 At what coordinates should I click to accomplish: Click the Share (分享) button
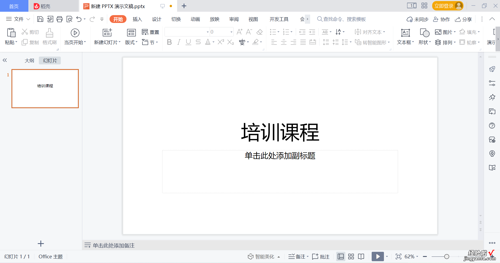point(463,19)
